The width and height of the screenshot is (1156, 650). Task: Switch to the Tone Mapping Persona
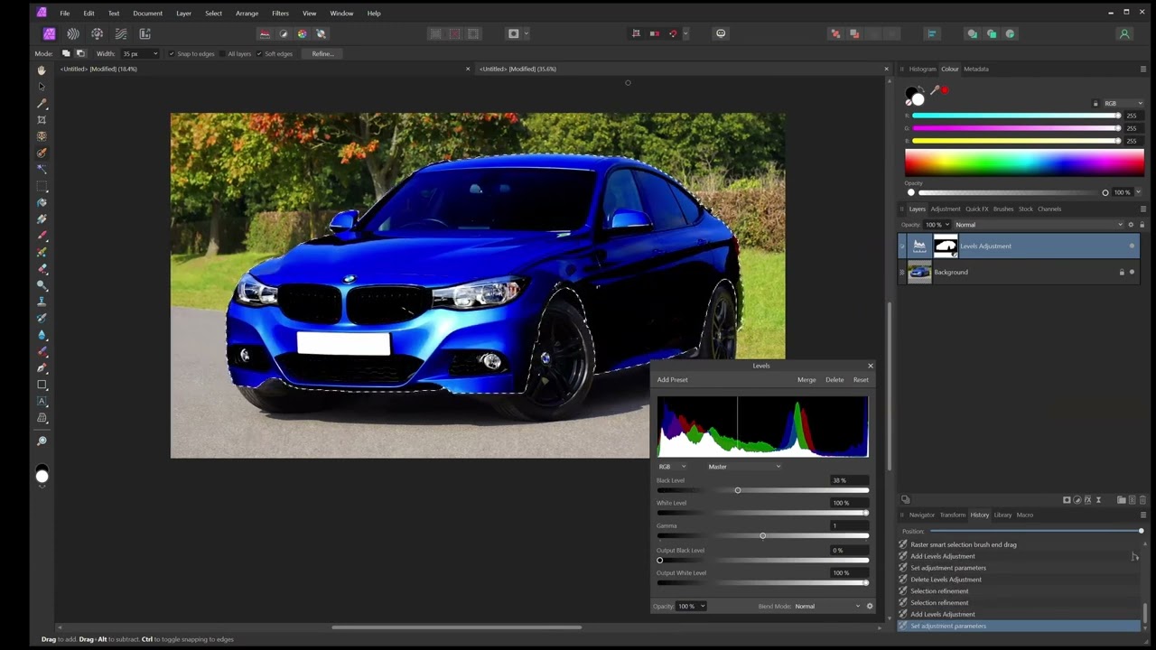121,33
